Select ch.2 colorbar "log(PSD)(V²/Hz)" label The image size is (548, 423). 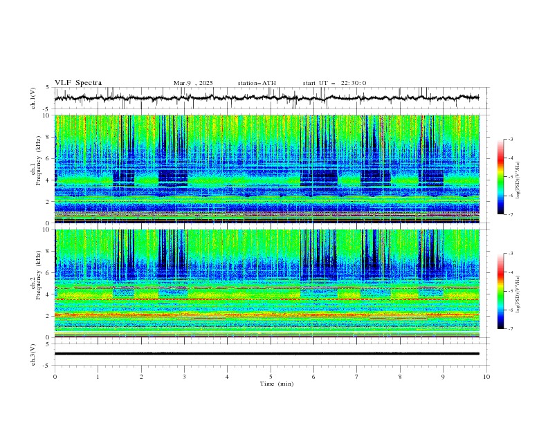coord(518,294)
